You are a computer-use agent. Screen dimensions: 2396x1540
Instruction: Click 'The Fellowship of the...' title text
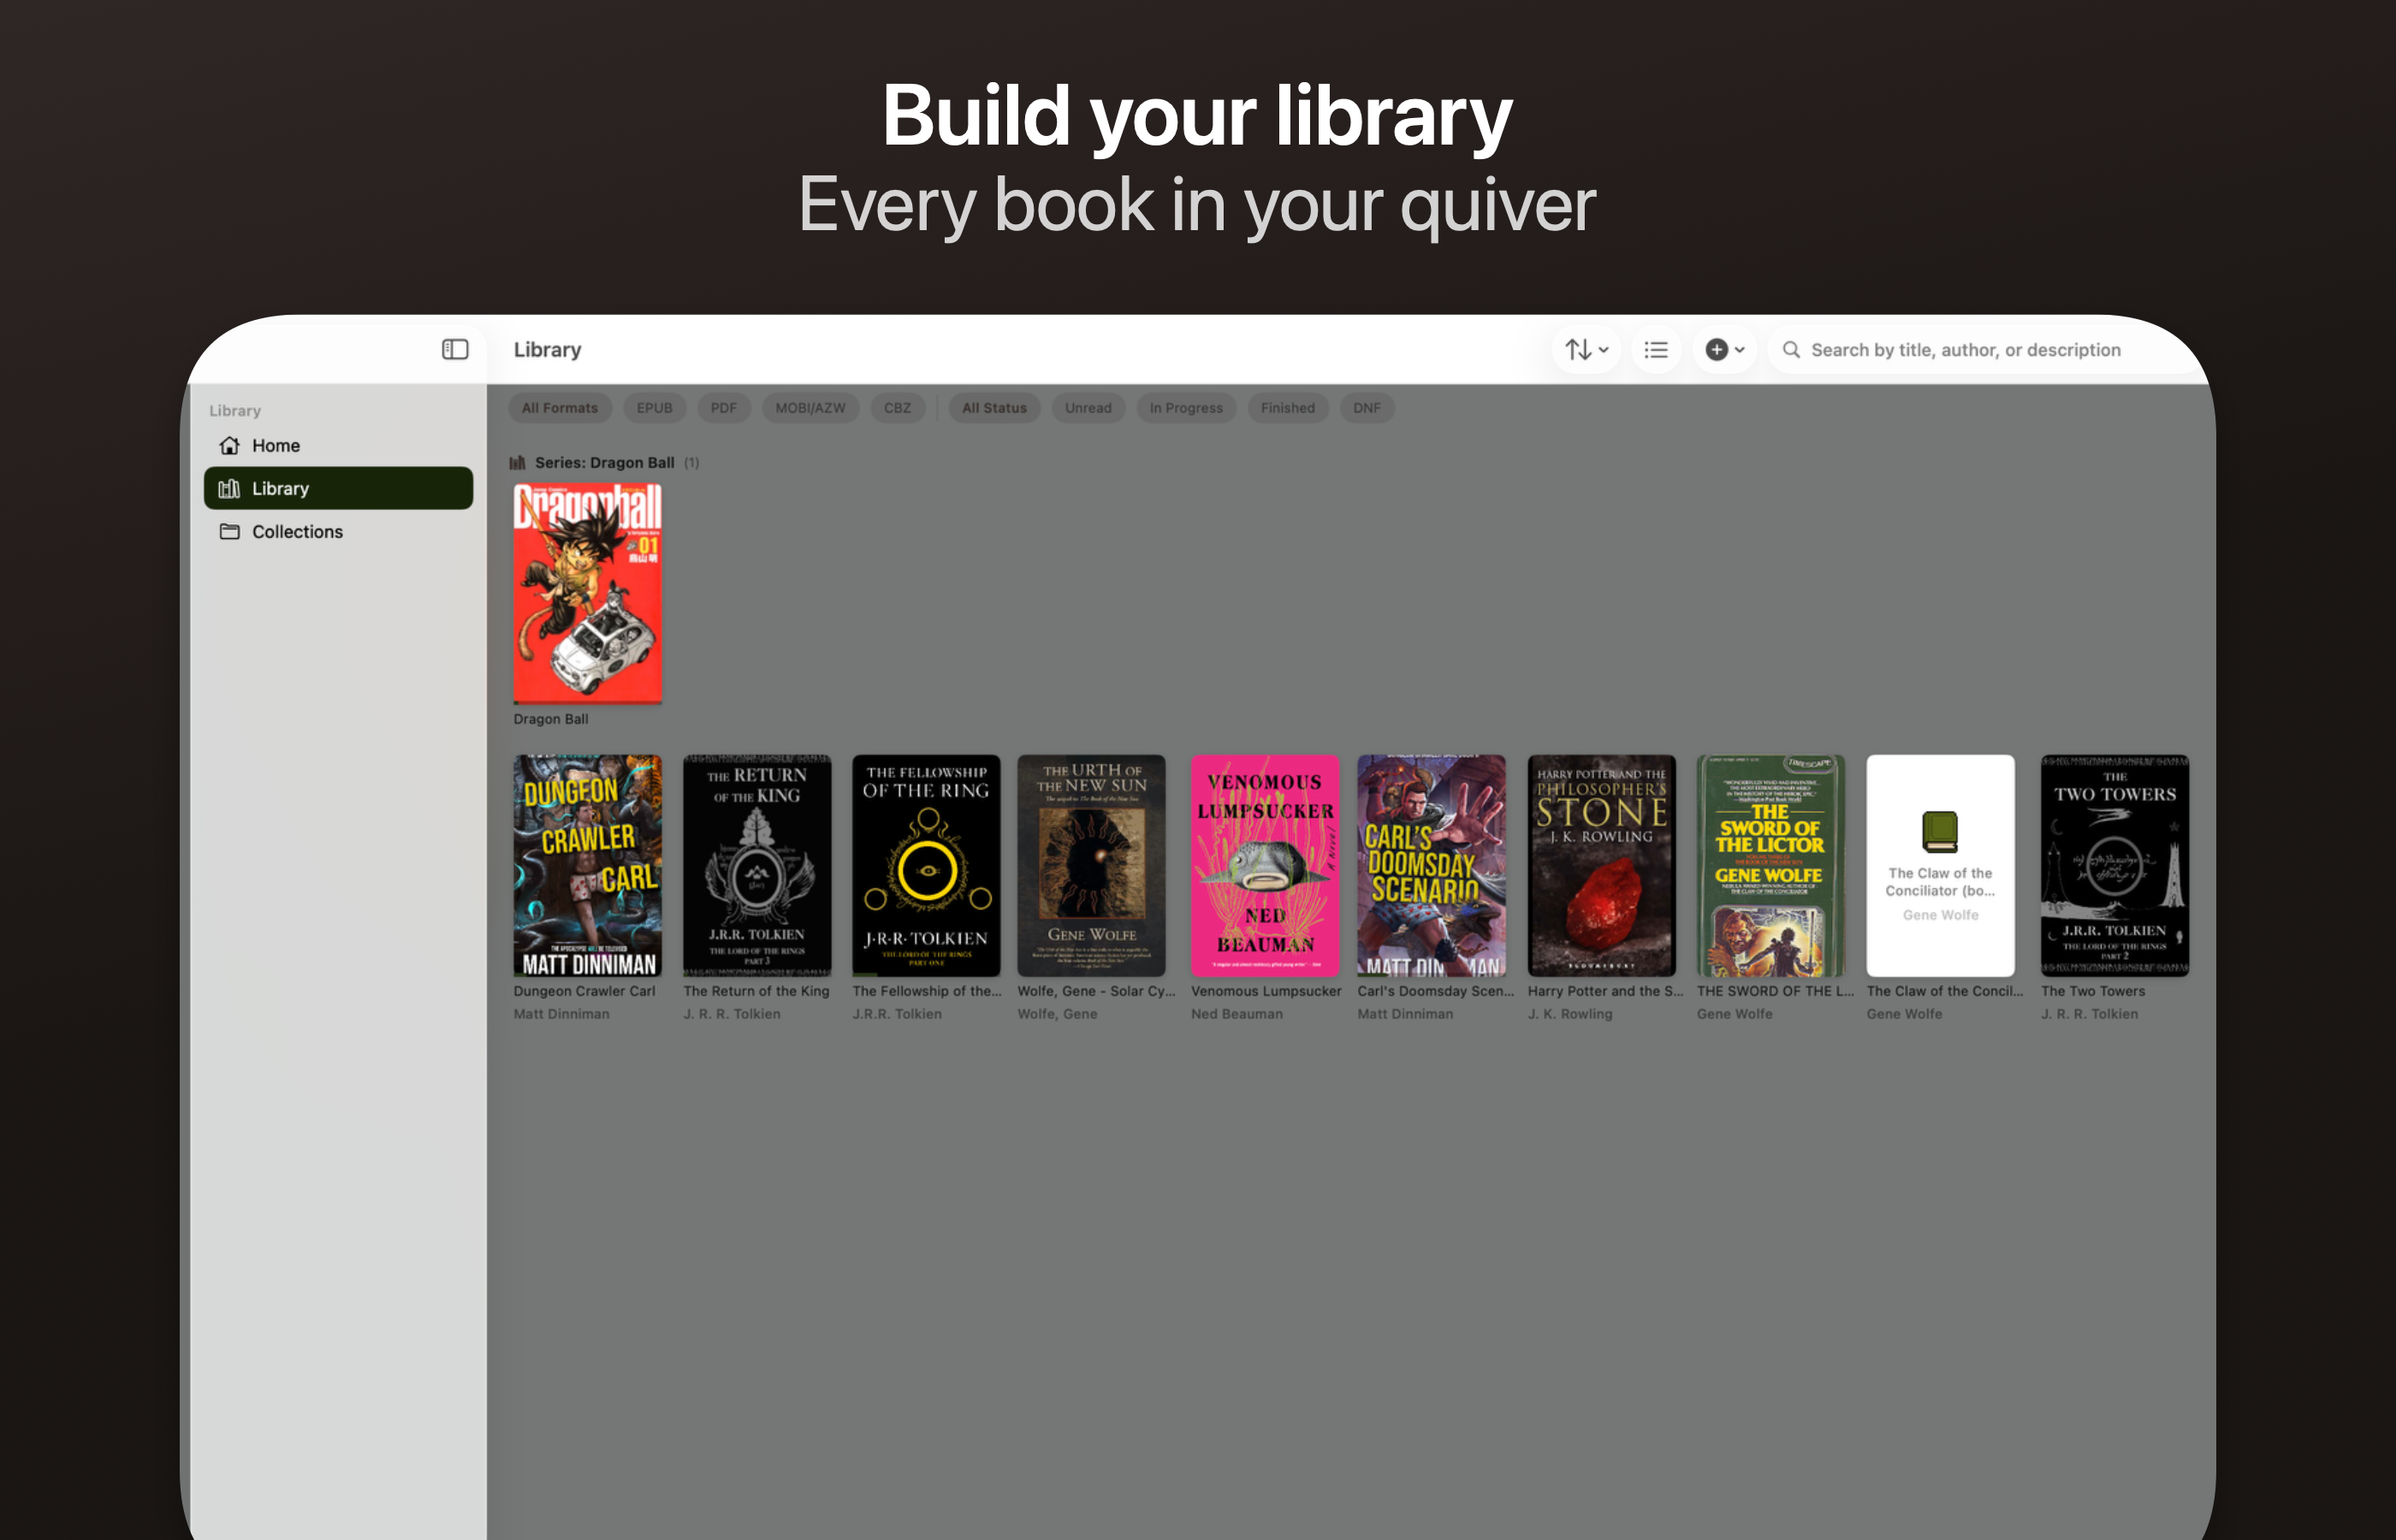(927, 991)
